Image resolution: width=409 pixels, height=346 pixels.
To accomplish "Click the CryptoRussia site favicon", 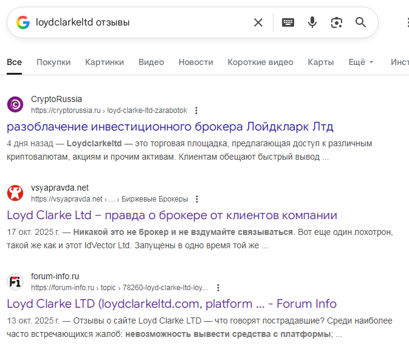I will 15,104.
